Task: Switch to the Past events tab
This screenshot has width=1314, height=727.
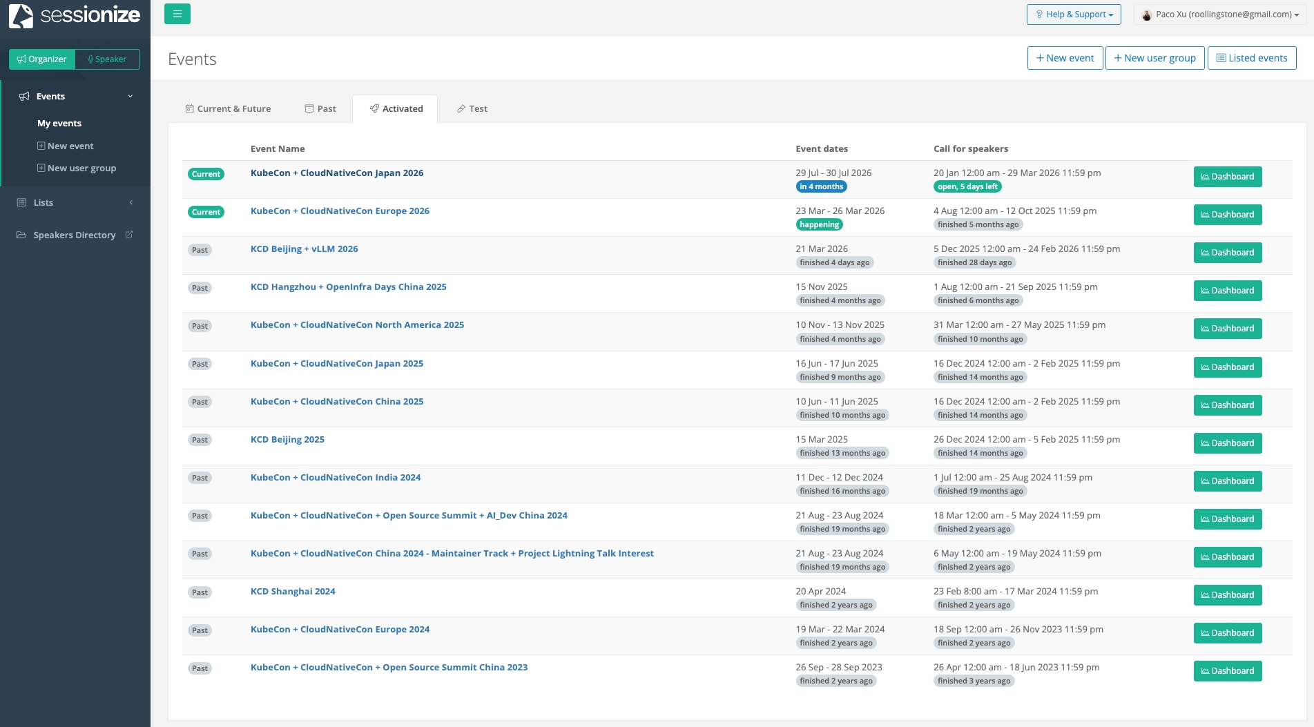Action: pos(320,109)
